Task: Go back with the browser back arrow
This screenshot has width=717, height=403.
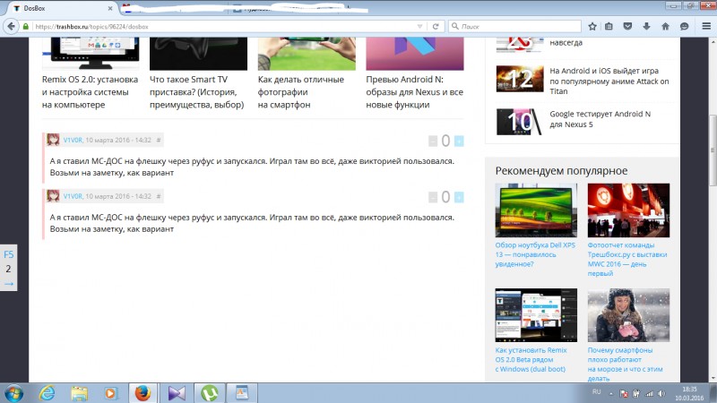Action: (12, 27)
